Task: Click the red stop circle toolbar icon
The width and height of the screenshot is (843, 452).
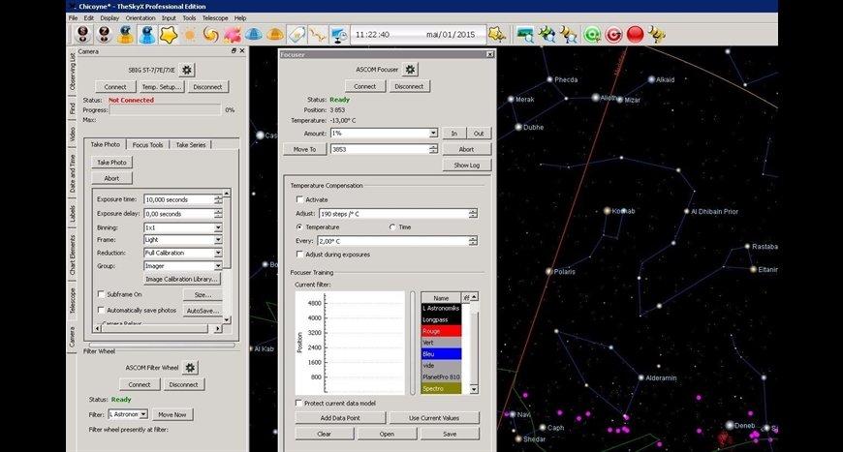Action: click(x=635, y=35)
